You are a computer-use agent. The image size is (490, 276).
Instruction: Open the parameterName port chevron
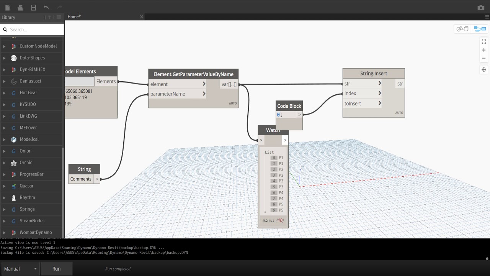pyautogui.click(x=204, y=94)
